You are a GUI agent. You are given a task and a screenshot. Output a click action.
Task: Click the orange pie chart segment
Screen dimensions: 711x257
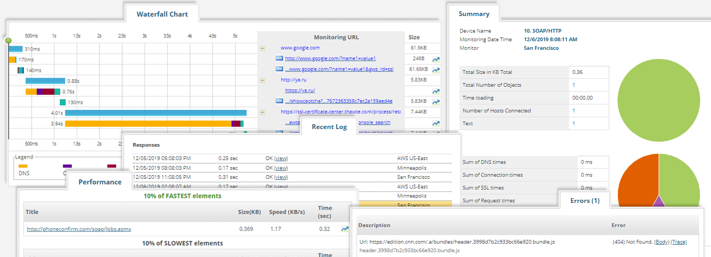pyautogui.click(x=637, y=182)
